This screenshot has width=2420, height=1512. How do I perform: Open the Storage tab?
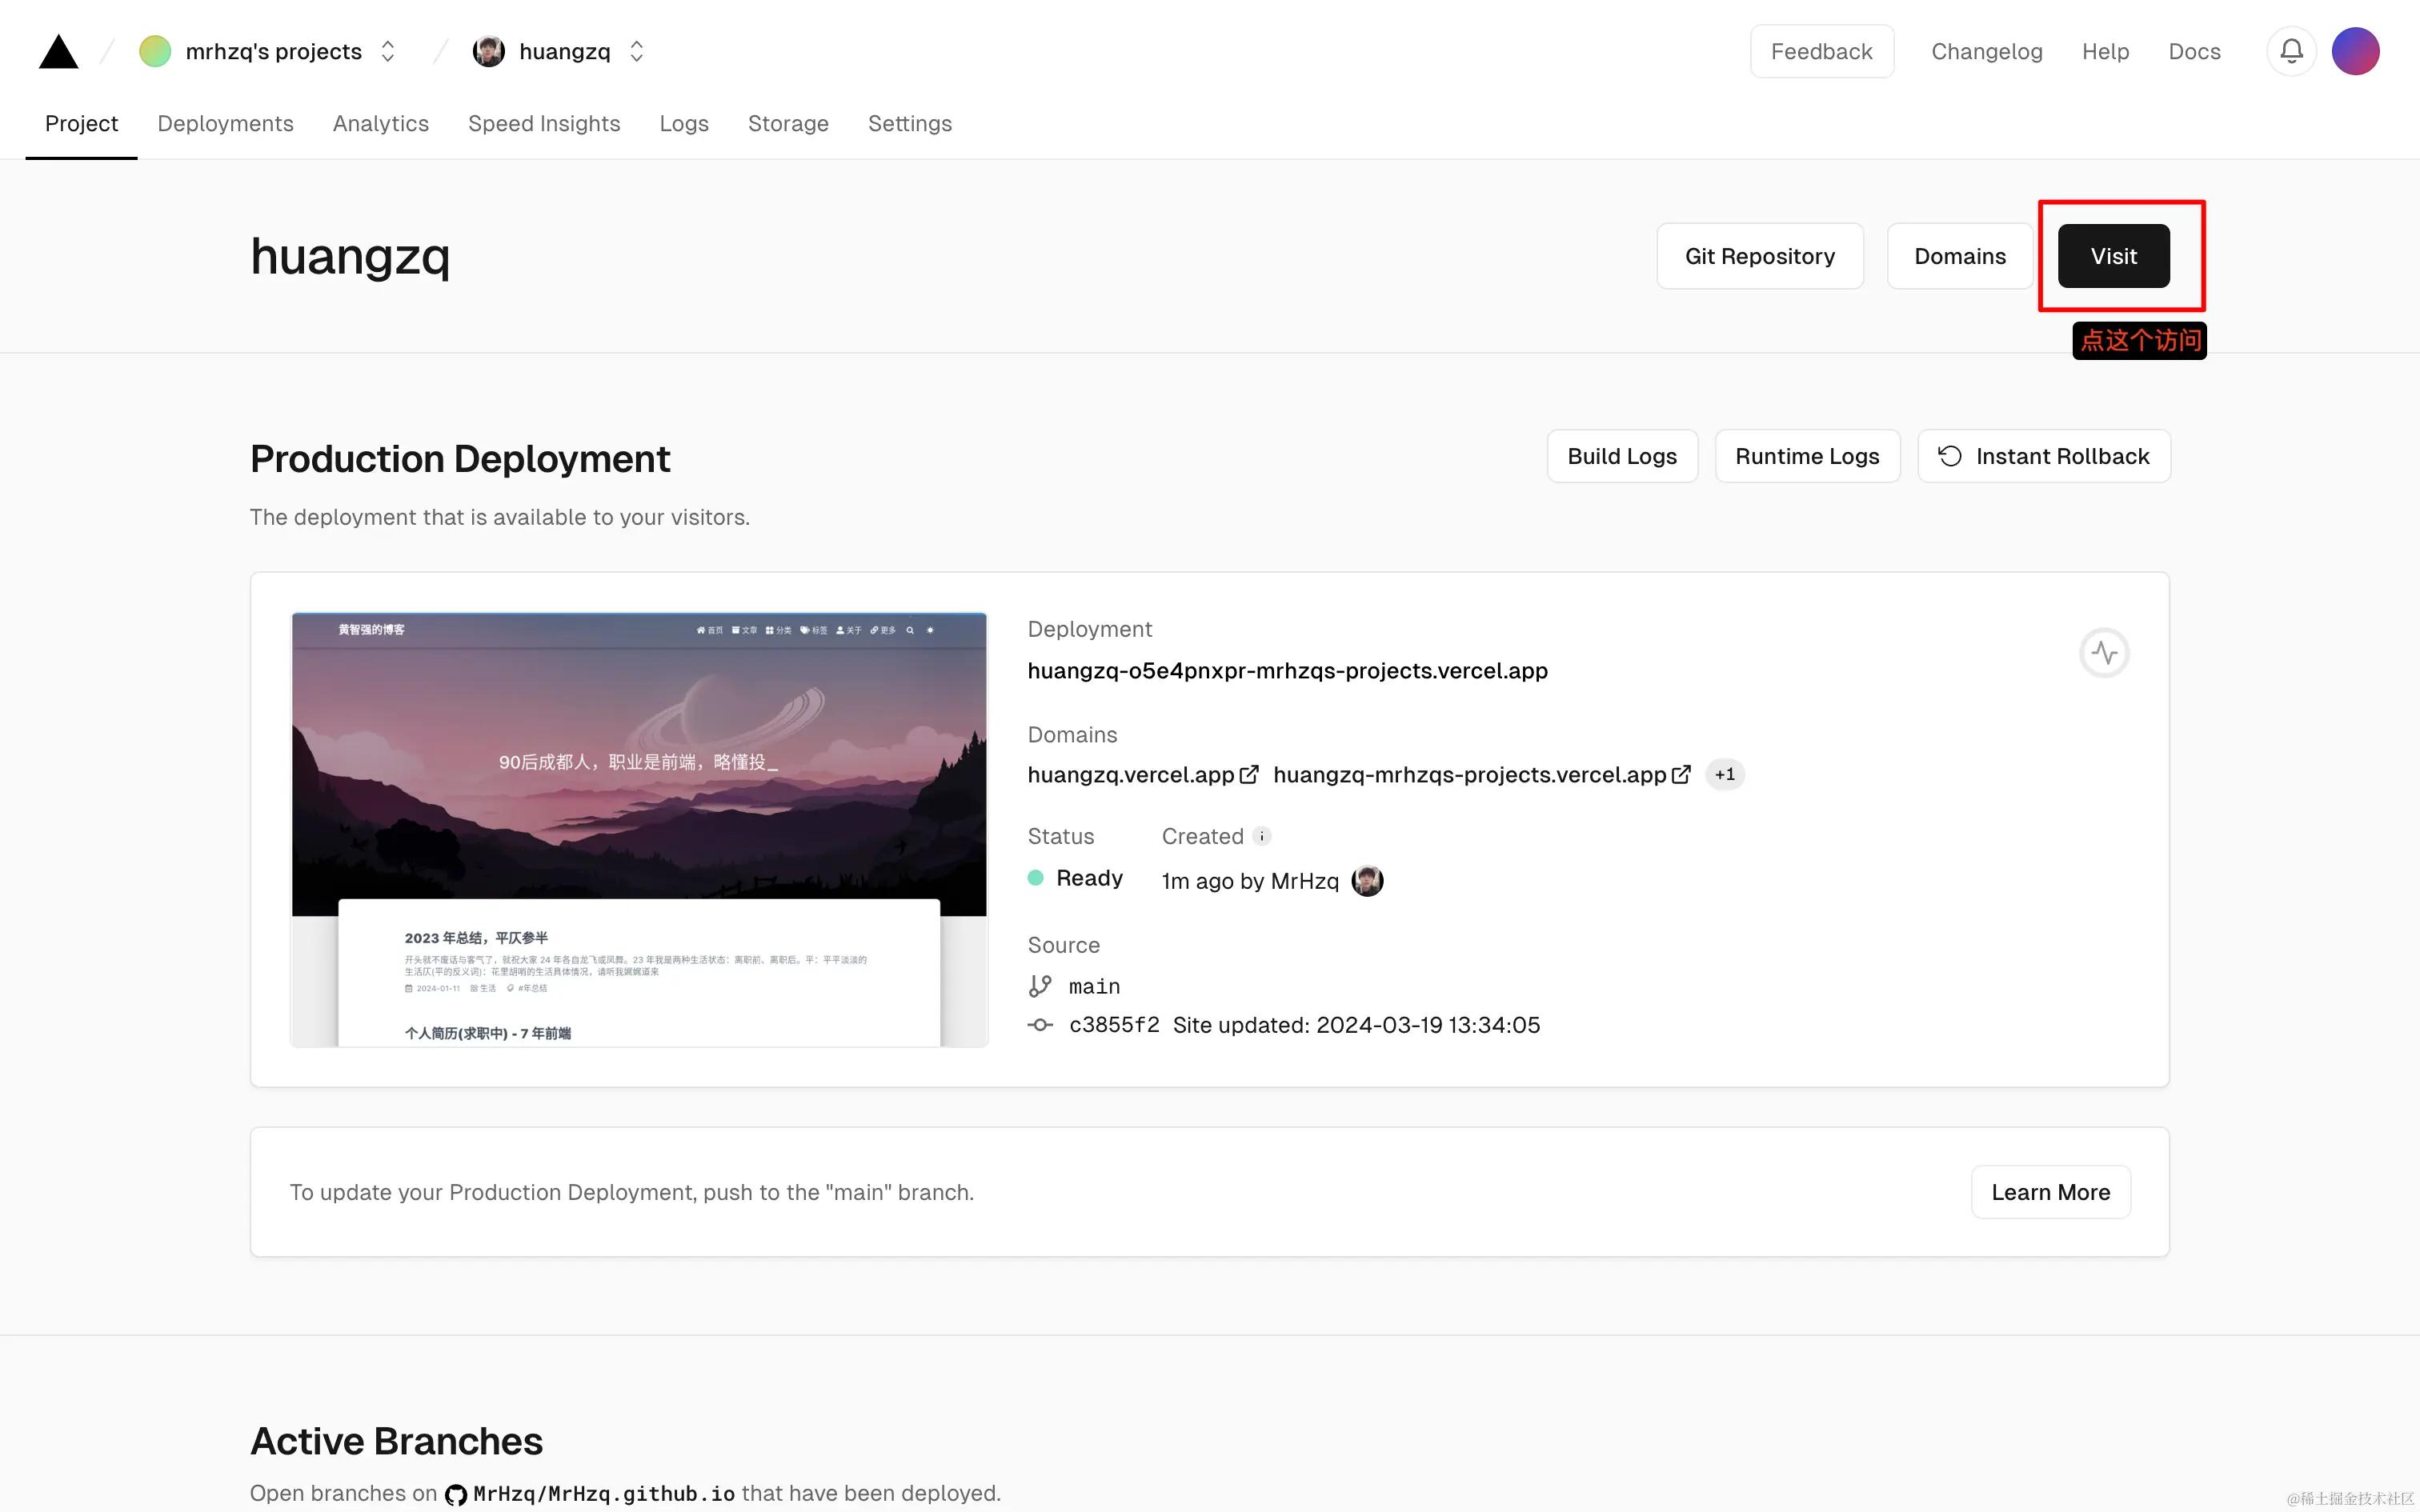(x=788, y=124)
